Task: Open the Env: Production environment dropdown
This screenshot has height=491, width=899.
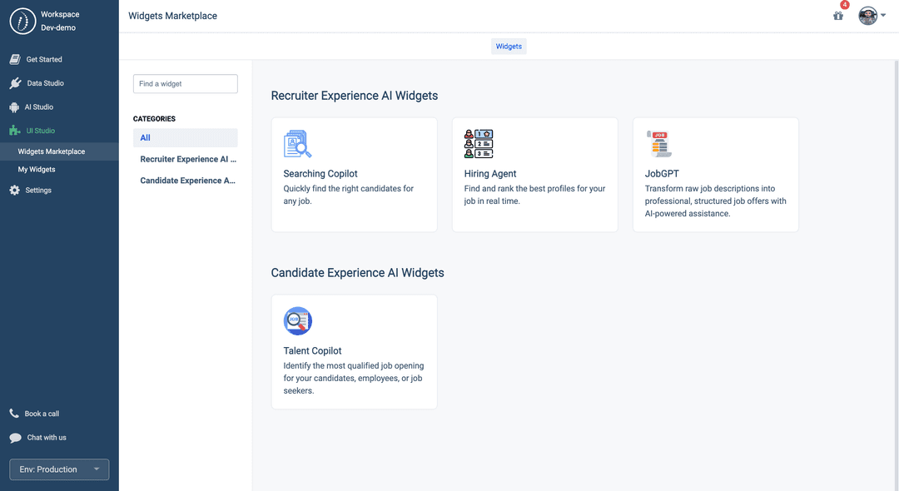Action: coord(58,469)
